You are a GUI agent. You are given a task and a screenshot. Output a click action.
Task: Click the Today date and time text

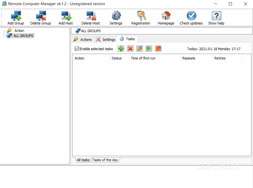tap(214, 49)
